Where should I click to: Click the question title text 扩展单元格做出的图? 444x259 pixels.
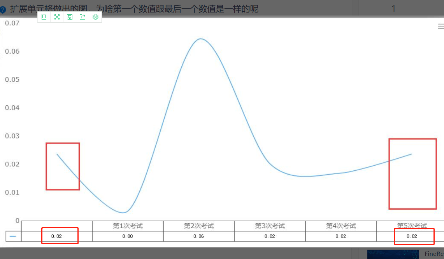(49, 9)
